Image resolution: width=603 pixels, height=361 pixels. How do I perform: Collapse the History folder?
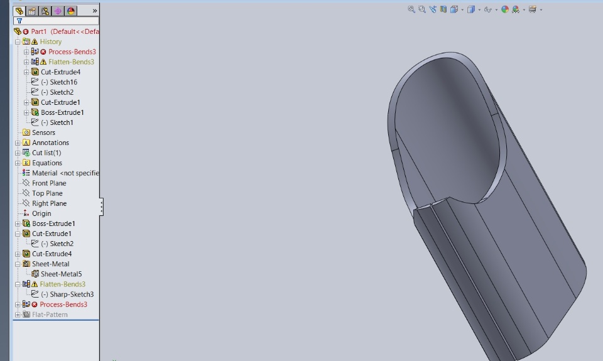pos(18,41)
